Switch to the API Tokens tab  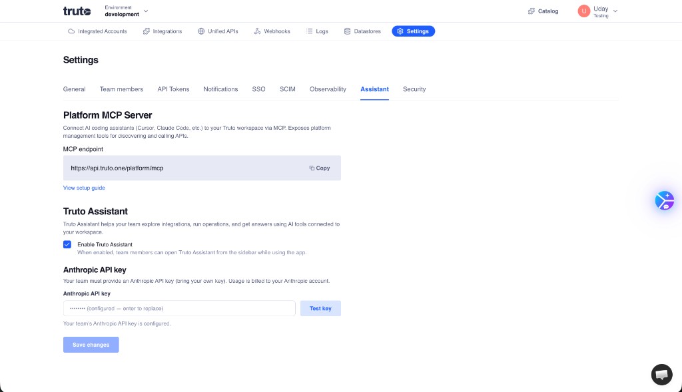(x=173, y=89)
